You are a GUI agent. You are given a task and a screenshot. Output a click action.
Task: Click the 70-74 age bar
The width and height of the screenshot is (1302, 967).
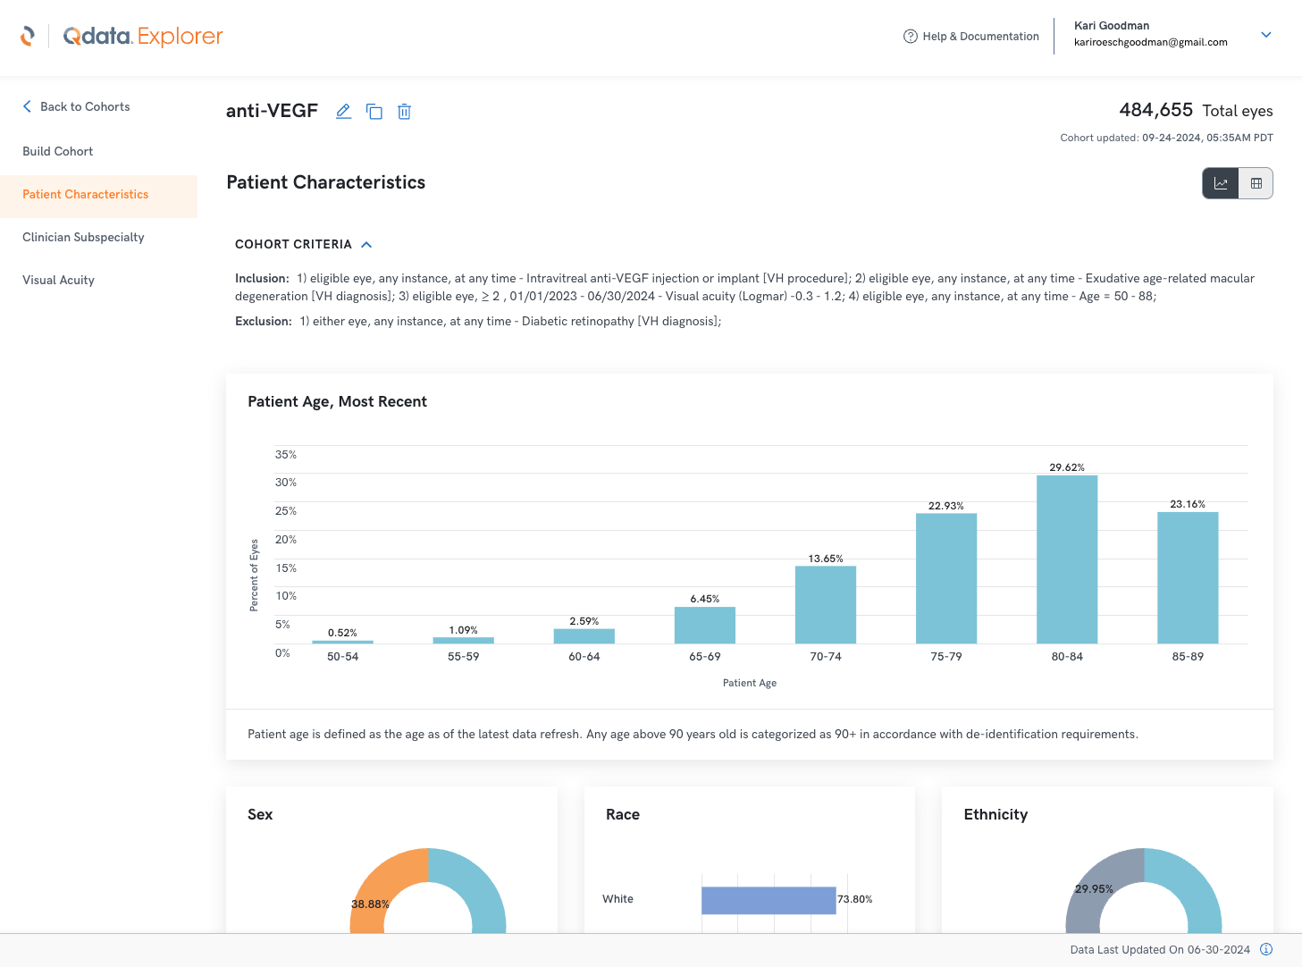pos(826,605)
